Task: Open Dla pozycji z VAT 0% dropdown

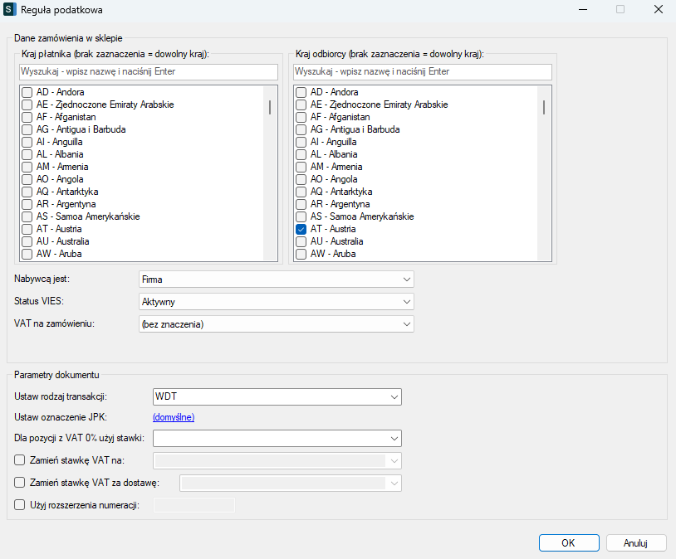Action: 277,437
